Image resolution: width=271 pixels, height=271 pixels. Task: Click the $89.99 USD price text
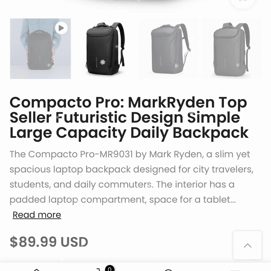click(x=48, y=242)
